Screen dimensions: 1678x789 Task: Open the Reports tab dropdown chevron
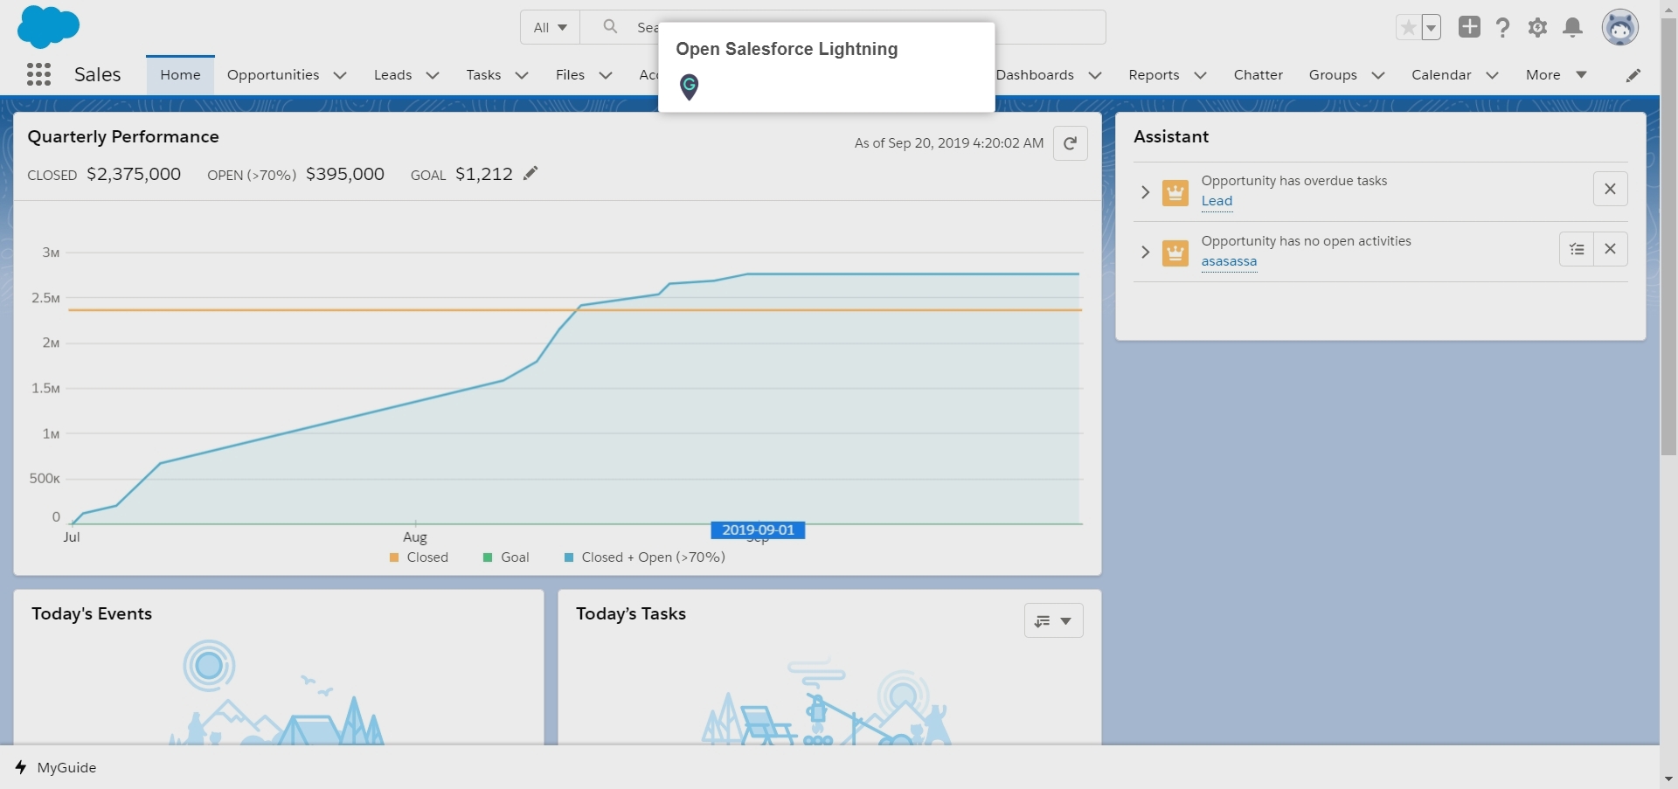point(1200,75)
